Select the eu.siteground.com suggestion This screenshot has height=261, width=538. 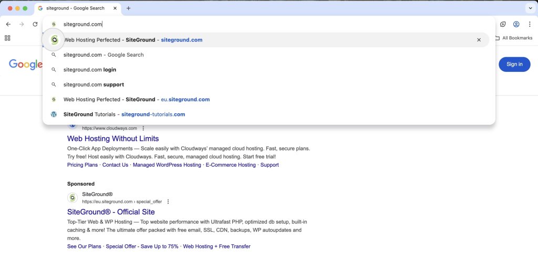click(x=265, y=100)
